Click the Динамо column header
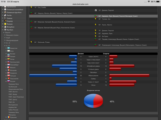This screenshot has height=120, width=161. pyautogui.click(x=81, y=54)
